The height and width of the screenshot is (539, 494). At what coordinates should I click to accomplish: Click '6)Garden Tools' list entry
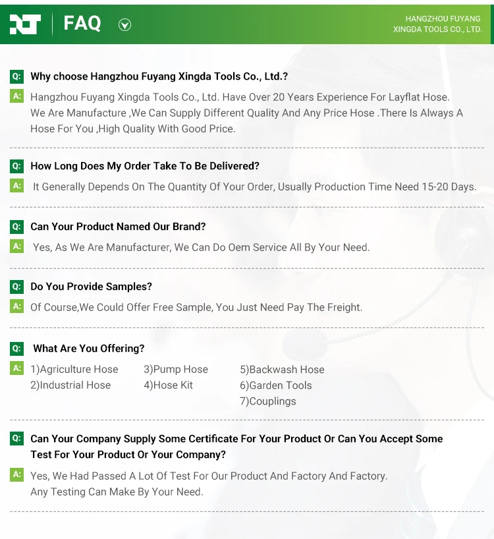coord(276,385)
